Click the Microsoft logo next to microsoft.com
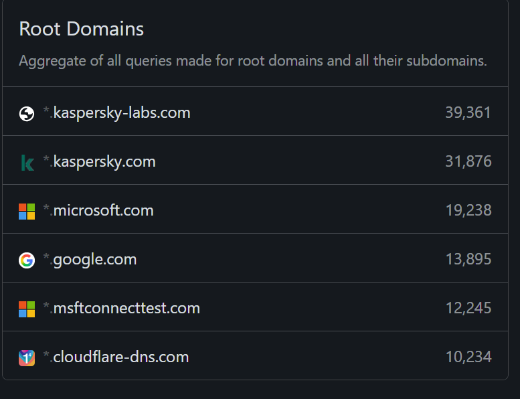This screenshot has width=520, height=399. [27, 212]
